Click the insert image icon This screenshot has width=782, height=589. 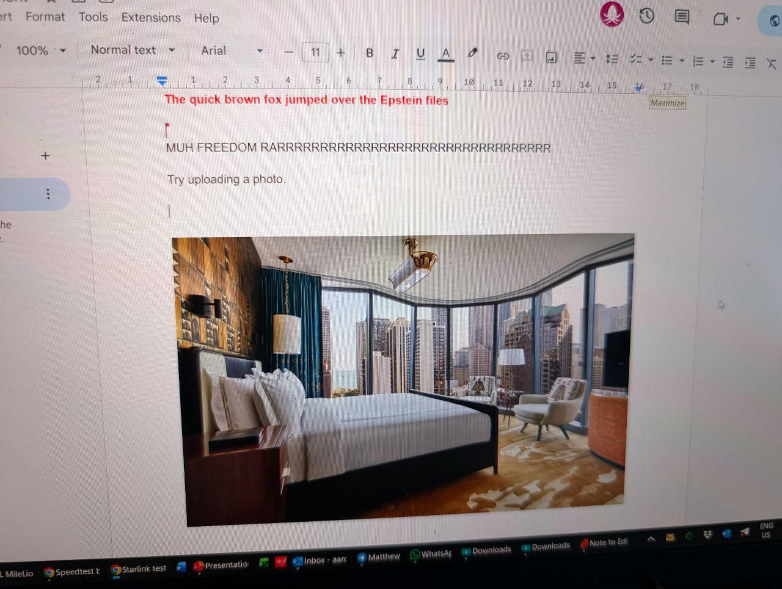(551, 57)
